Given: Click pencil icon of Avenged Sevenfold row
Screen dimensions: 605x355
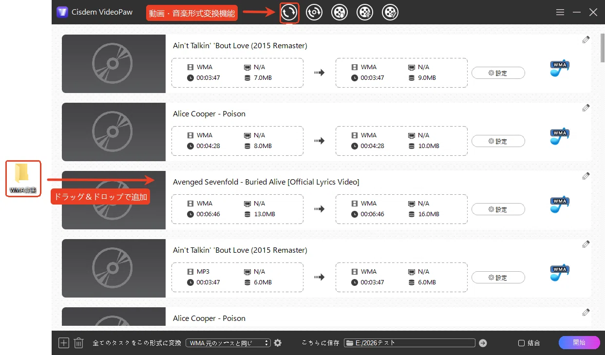Looking at the screenshot, I should [586, 176].
